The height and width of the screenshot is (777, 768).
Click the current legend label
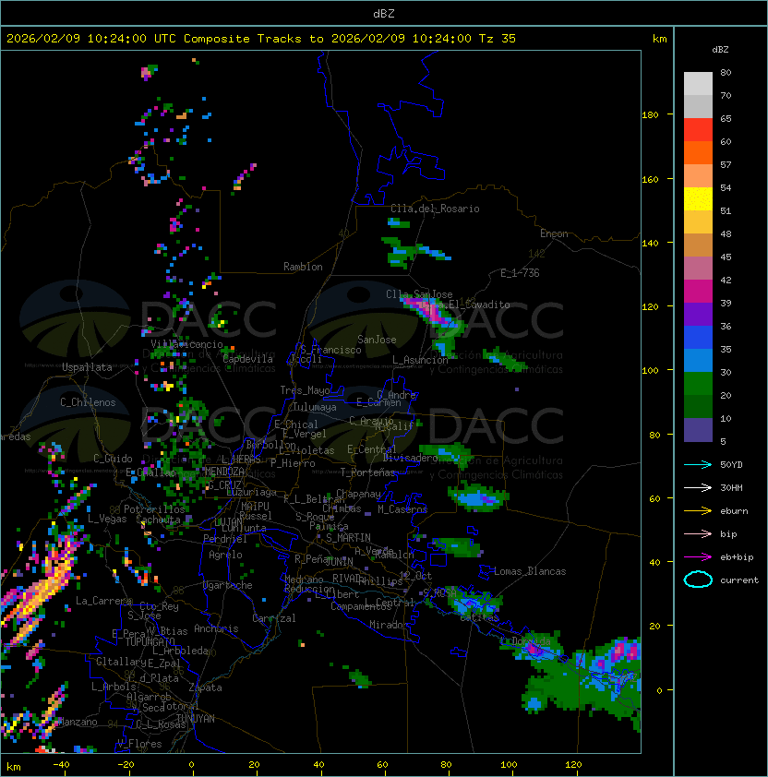click(739, 580)
